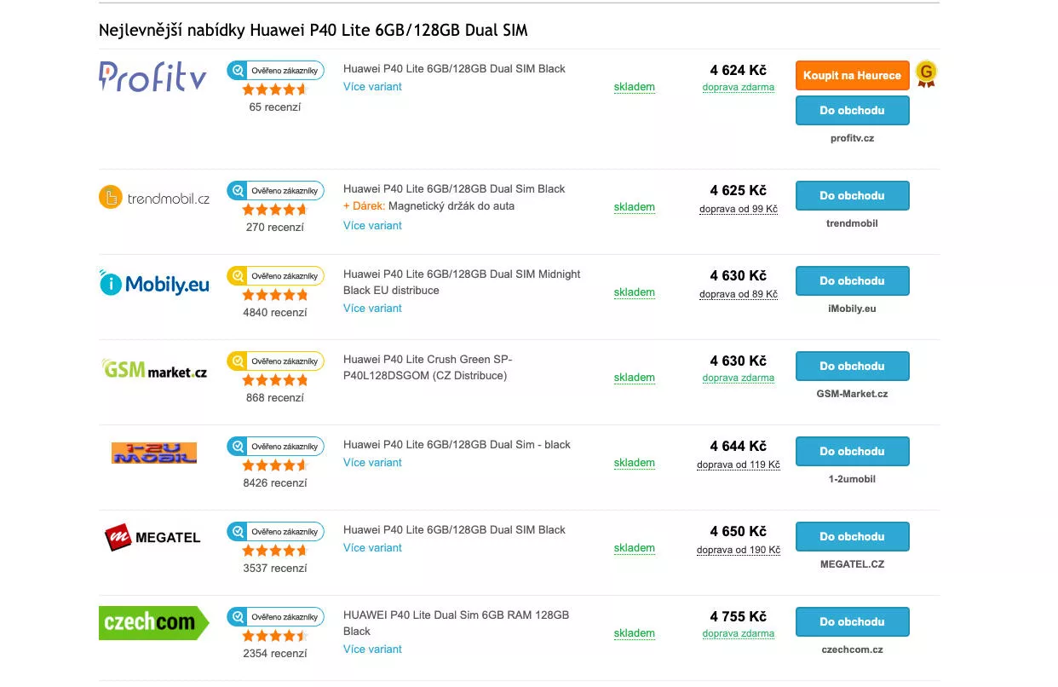
Task: Expand Více variant under the Profitv offer
Action: pyautogui.click(x=372, y=87)
